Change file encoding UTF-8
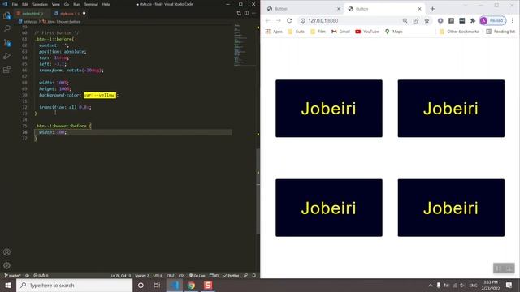The image size is (520, 292). [x=158, y=276]
